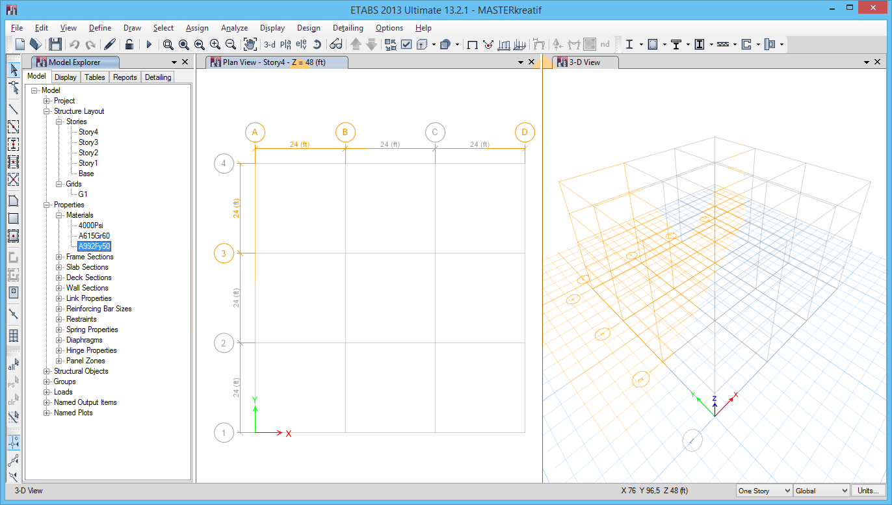Open the Global coordinate system dropdown
The height and width of the screenshot is (505, 892).
pos(822,491)
